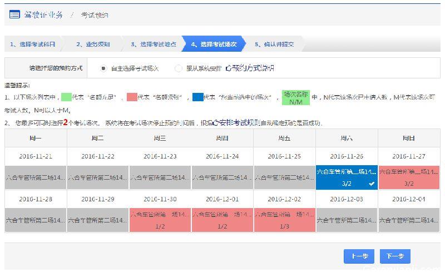Screen dimensions: 445x277
Task: Click the icon beside 预约方式说明
Action: pos(228,68)
